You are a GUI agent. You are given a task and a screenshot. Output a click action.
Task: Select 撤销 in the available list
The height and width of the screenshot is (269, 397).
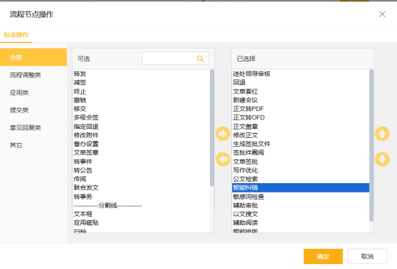pos(141,100)
